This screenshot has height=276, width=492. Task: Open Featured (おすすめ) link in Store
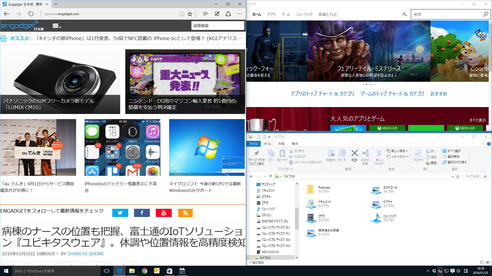tap(439, 94)
